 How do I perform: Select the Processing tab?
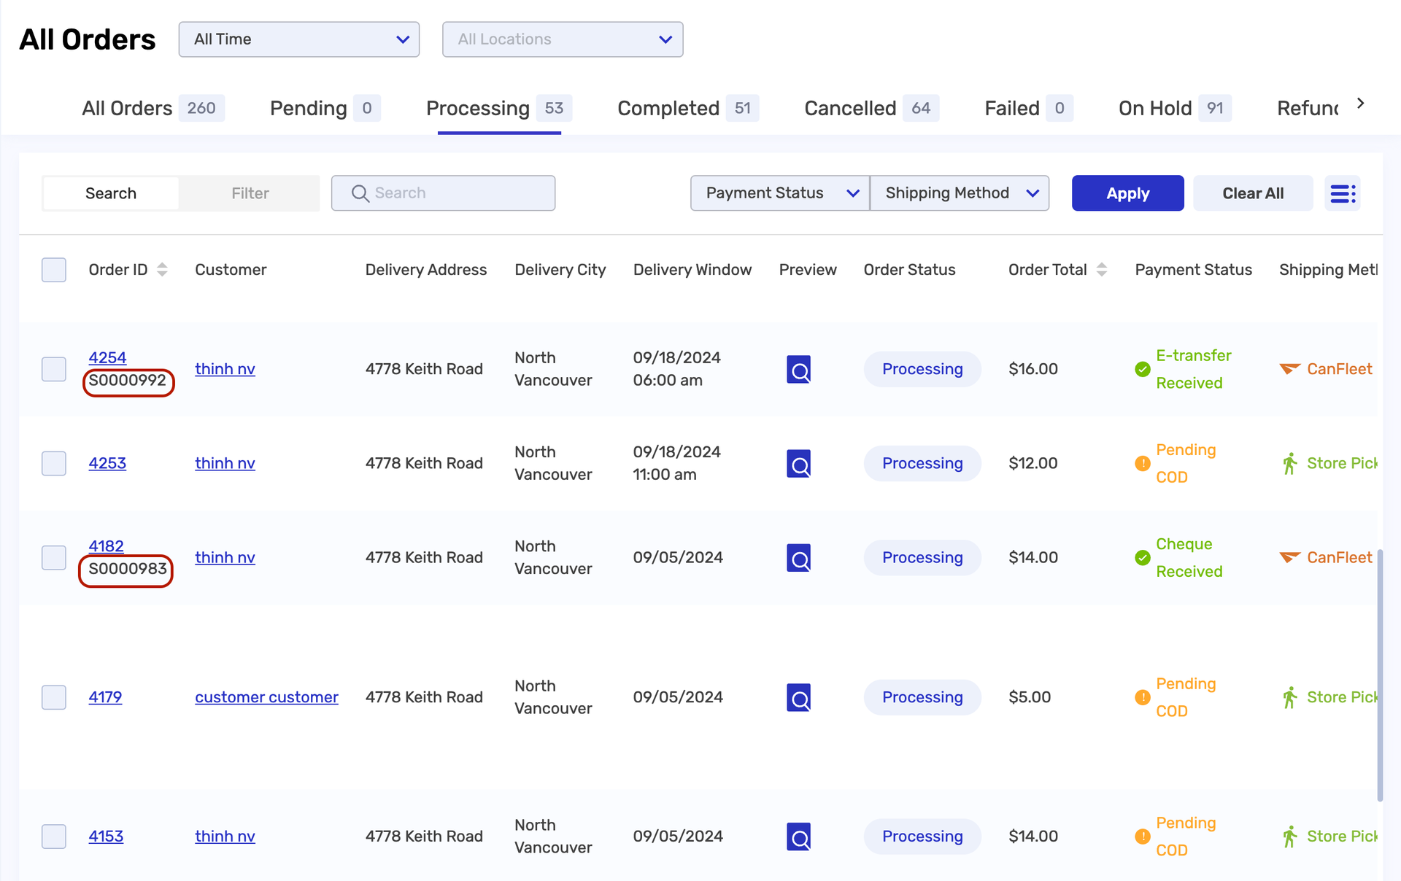(499, 108)
